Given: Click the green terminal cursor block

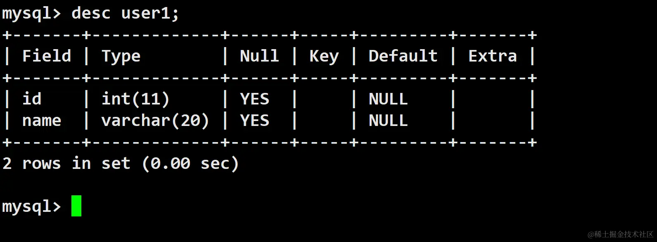Looking at the screenshot, I should coord(76,206).
